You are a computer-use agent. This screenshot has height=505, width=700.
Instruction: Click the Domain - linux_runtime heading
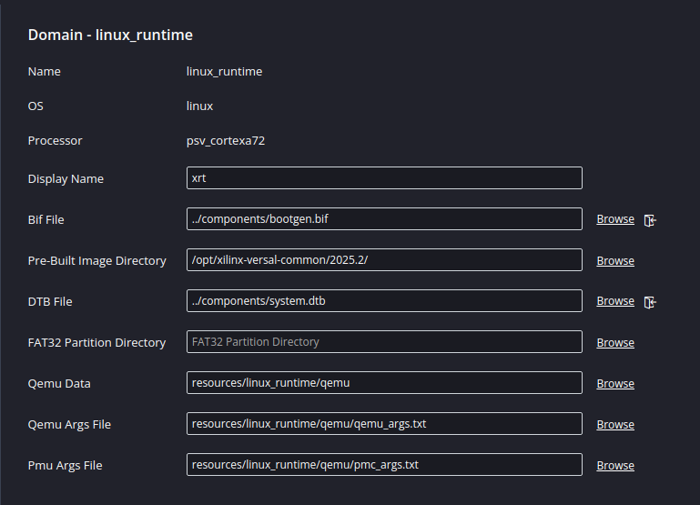(x=110, y=35)
